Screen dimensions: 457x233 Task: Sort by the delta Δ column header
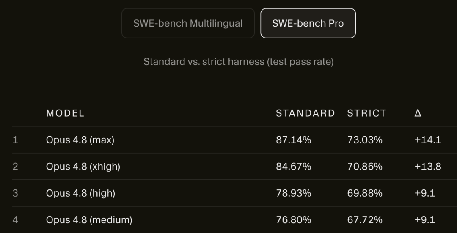418,113
